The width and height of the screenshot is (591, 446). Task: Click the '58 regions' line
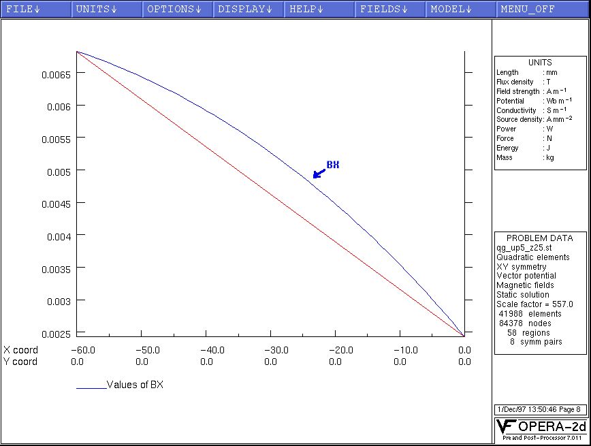coord(528,333)
